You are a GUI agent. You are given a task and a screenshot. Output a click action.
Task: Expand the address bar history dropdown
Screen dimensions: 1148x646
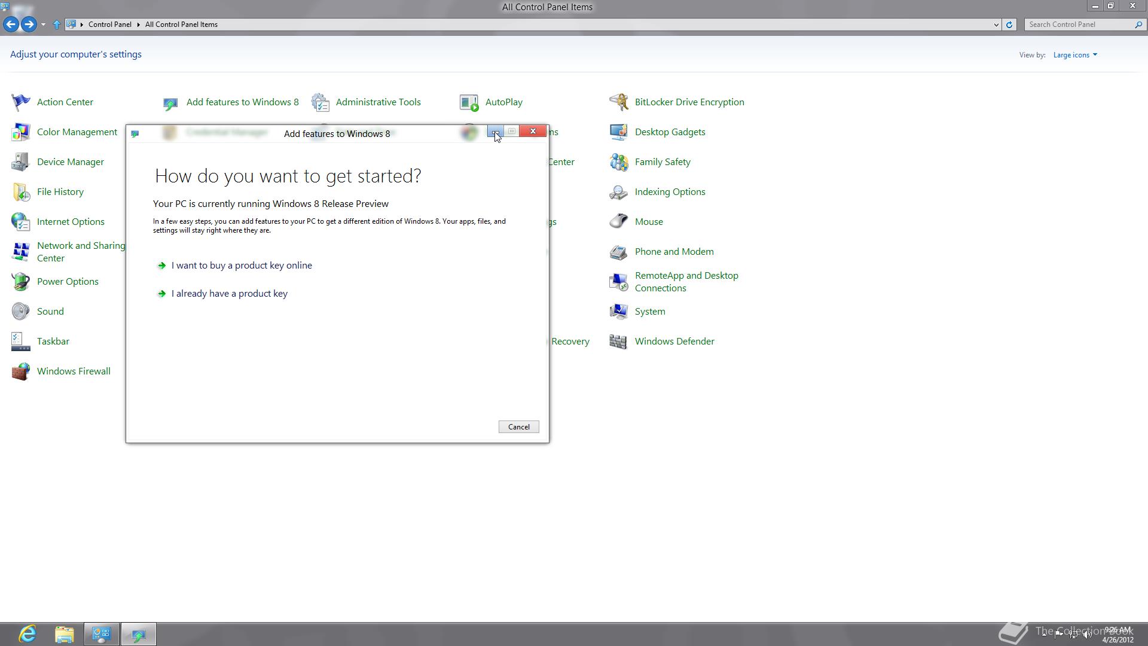[x=996, y=25]
